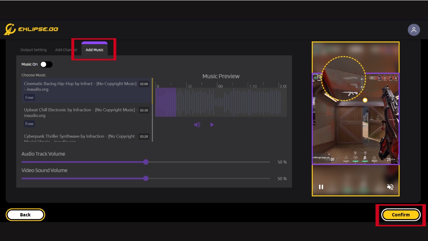Click the Eklipse.gg logo
428x241 pixels.
point(31,29)
